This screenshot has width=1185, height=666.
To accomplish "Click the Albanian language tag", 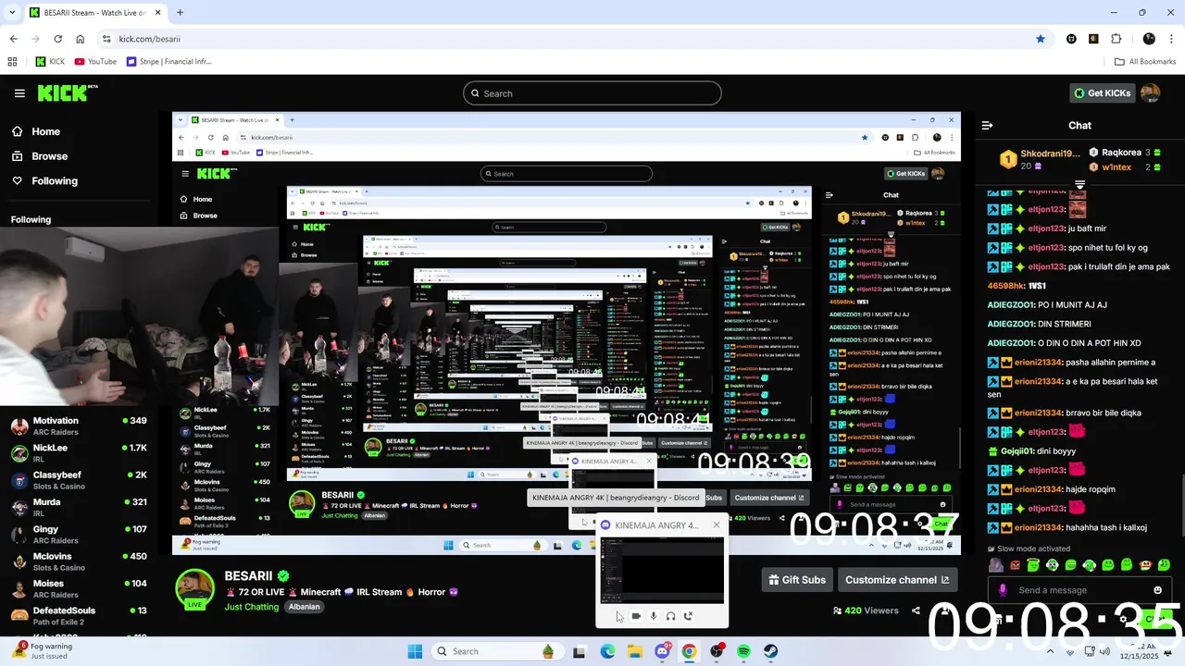I will [x=304, y=607].
